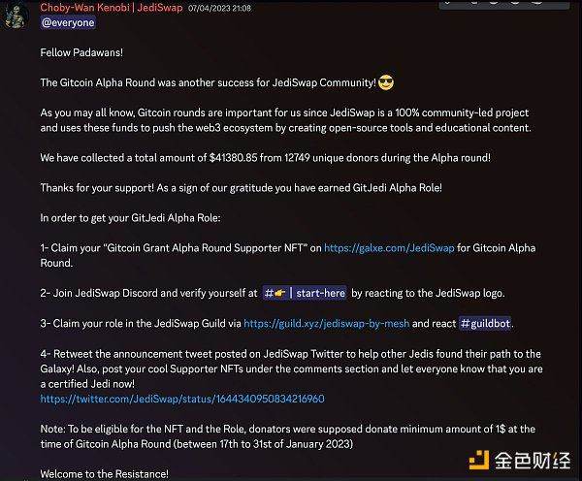Viewport: 582px width, 481px height.
Task: Open Choby-Wan Kenobi's profile avatar
Action: tap(16, 16)
